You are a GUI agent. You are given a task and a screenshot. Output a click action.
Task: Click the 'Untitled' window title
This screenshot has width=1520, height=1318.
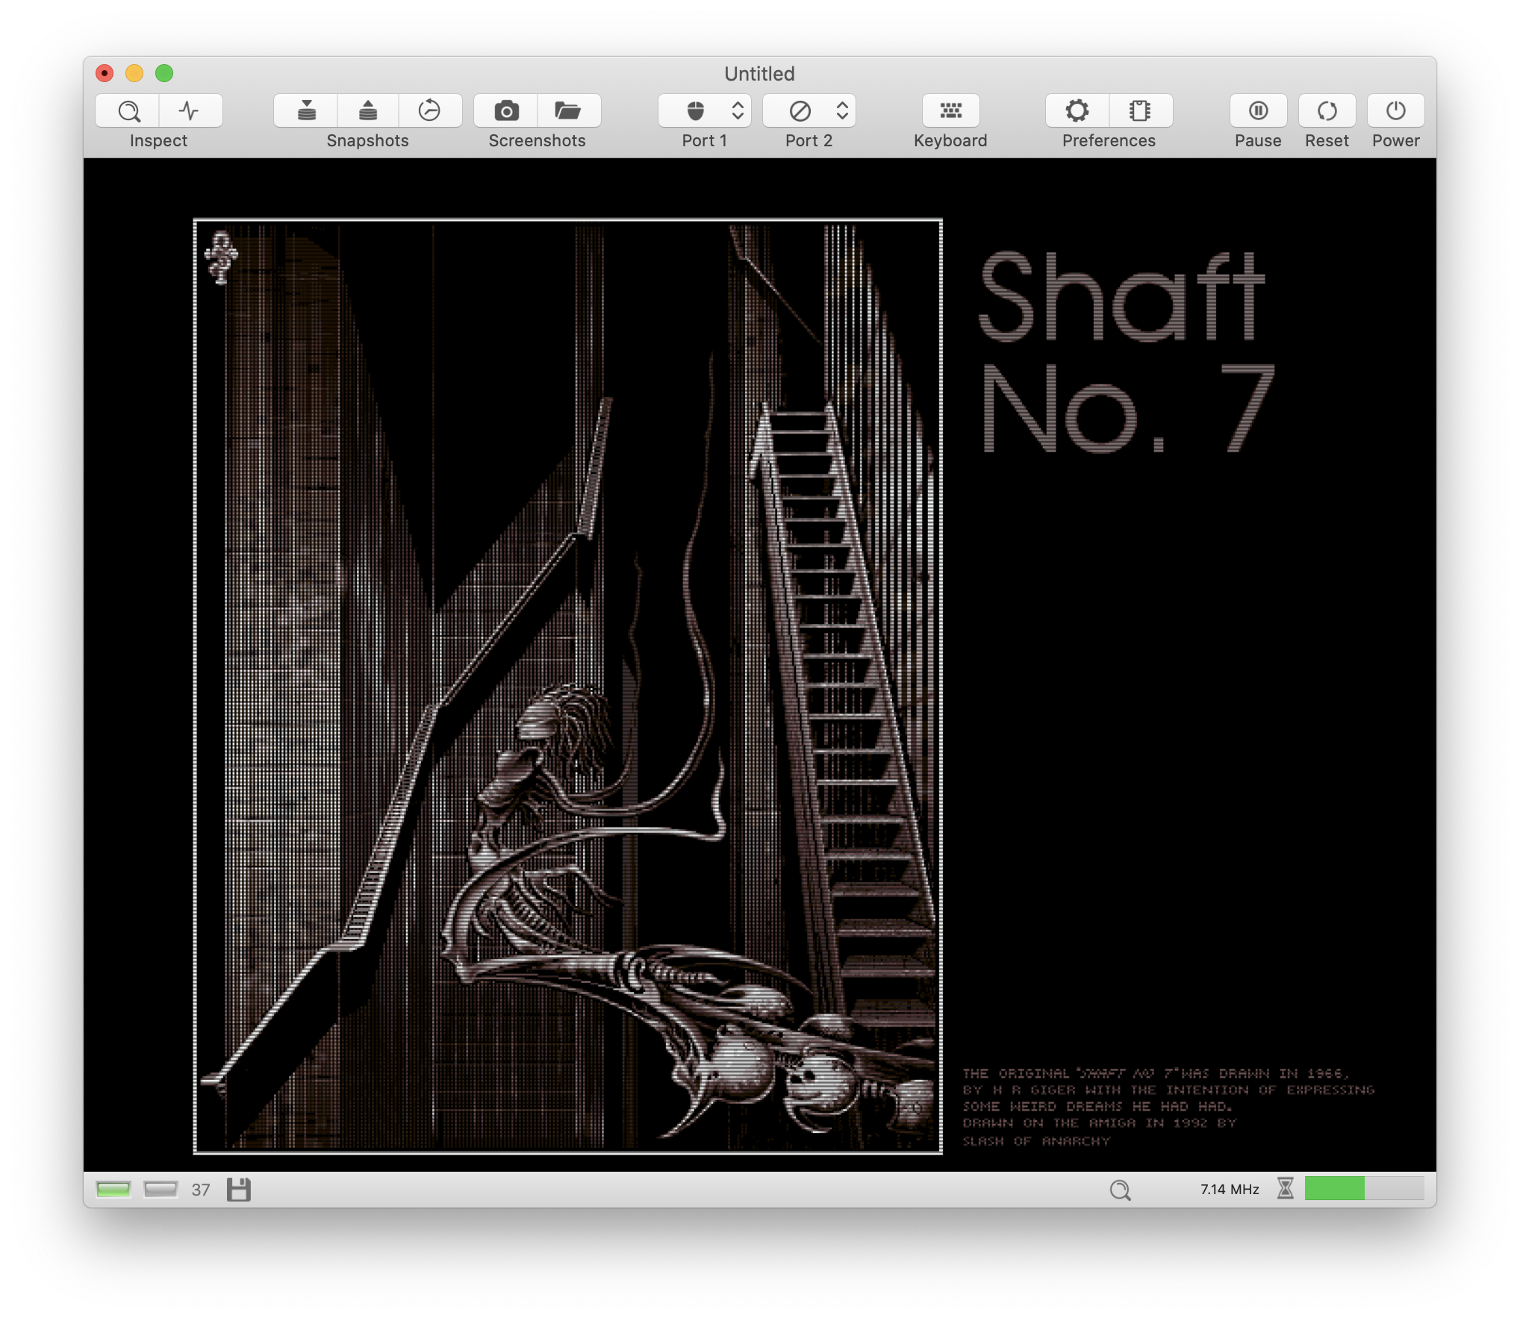click(x=759, y=73)
